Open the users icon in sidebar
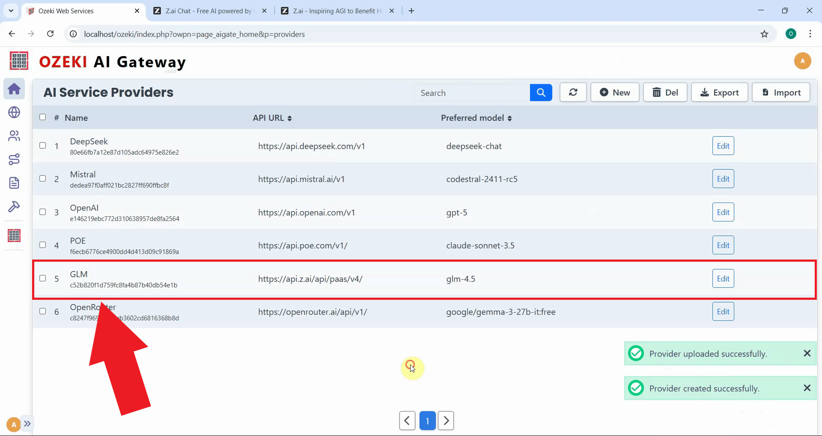This screenshot has width=822, height=436. point(14,136)
